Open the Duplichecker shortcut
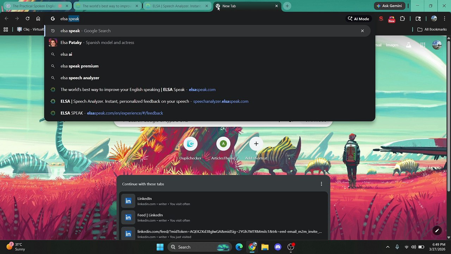The width and height of the screenshot is (451, 254). click(190, 149)
